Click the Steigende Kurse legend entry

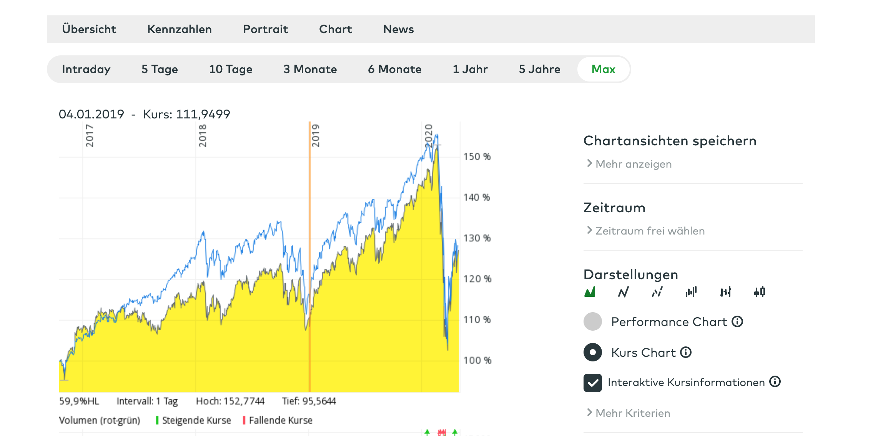pyautogui.click(x=193, y=420)
